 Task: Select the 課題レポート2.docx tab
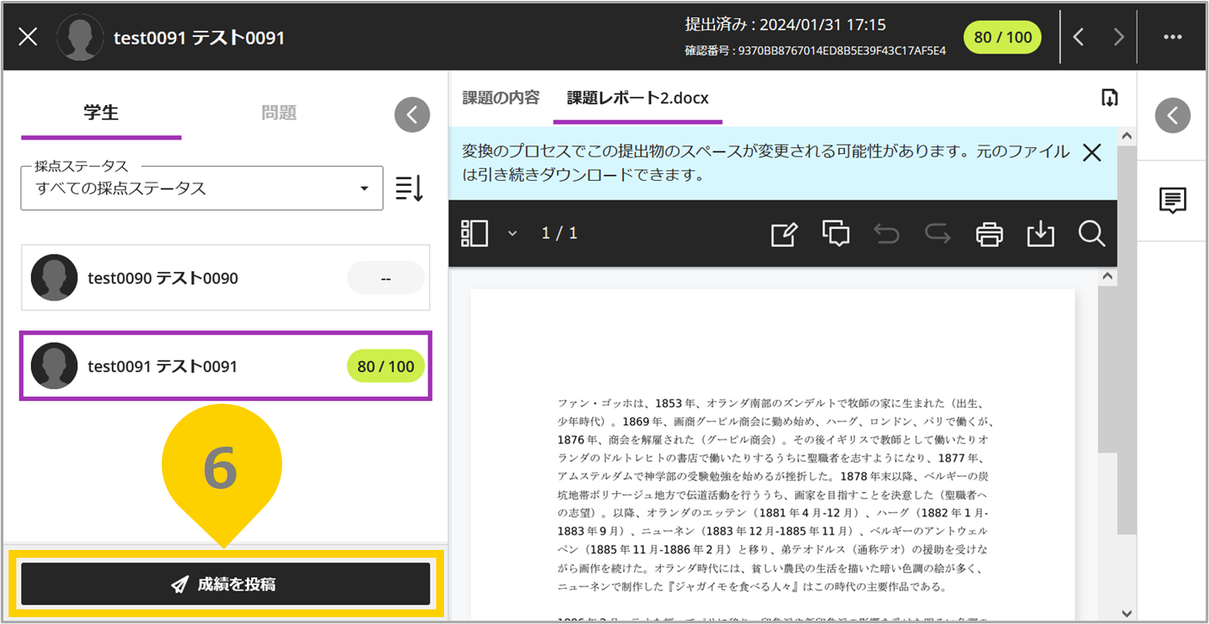coord(638,98)
